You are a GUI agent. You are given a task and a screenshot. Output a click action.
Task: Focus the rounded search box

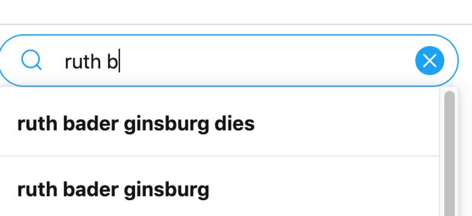pyautogui.click(x=229, y=61)
